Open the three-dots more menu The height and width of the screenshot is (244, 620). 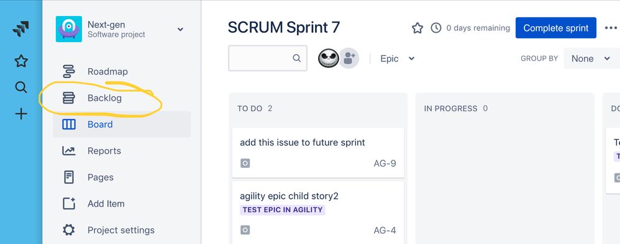pos(611,28)
